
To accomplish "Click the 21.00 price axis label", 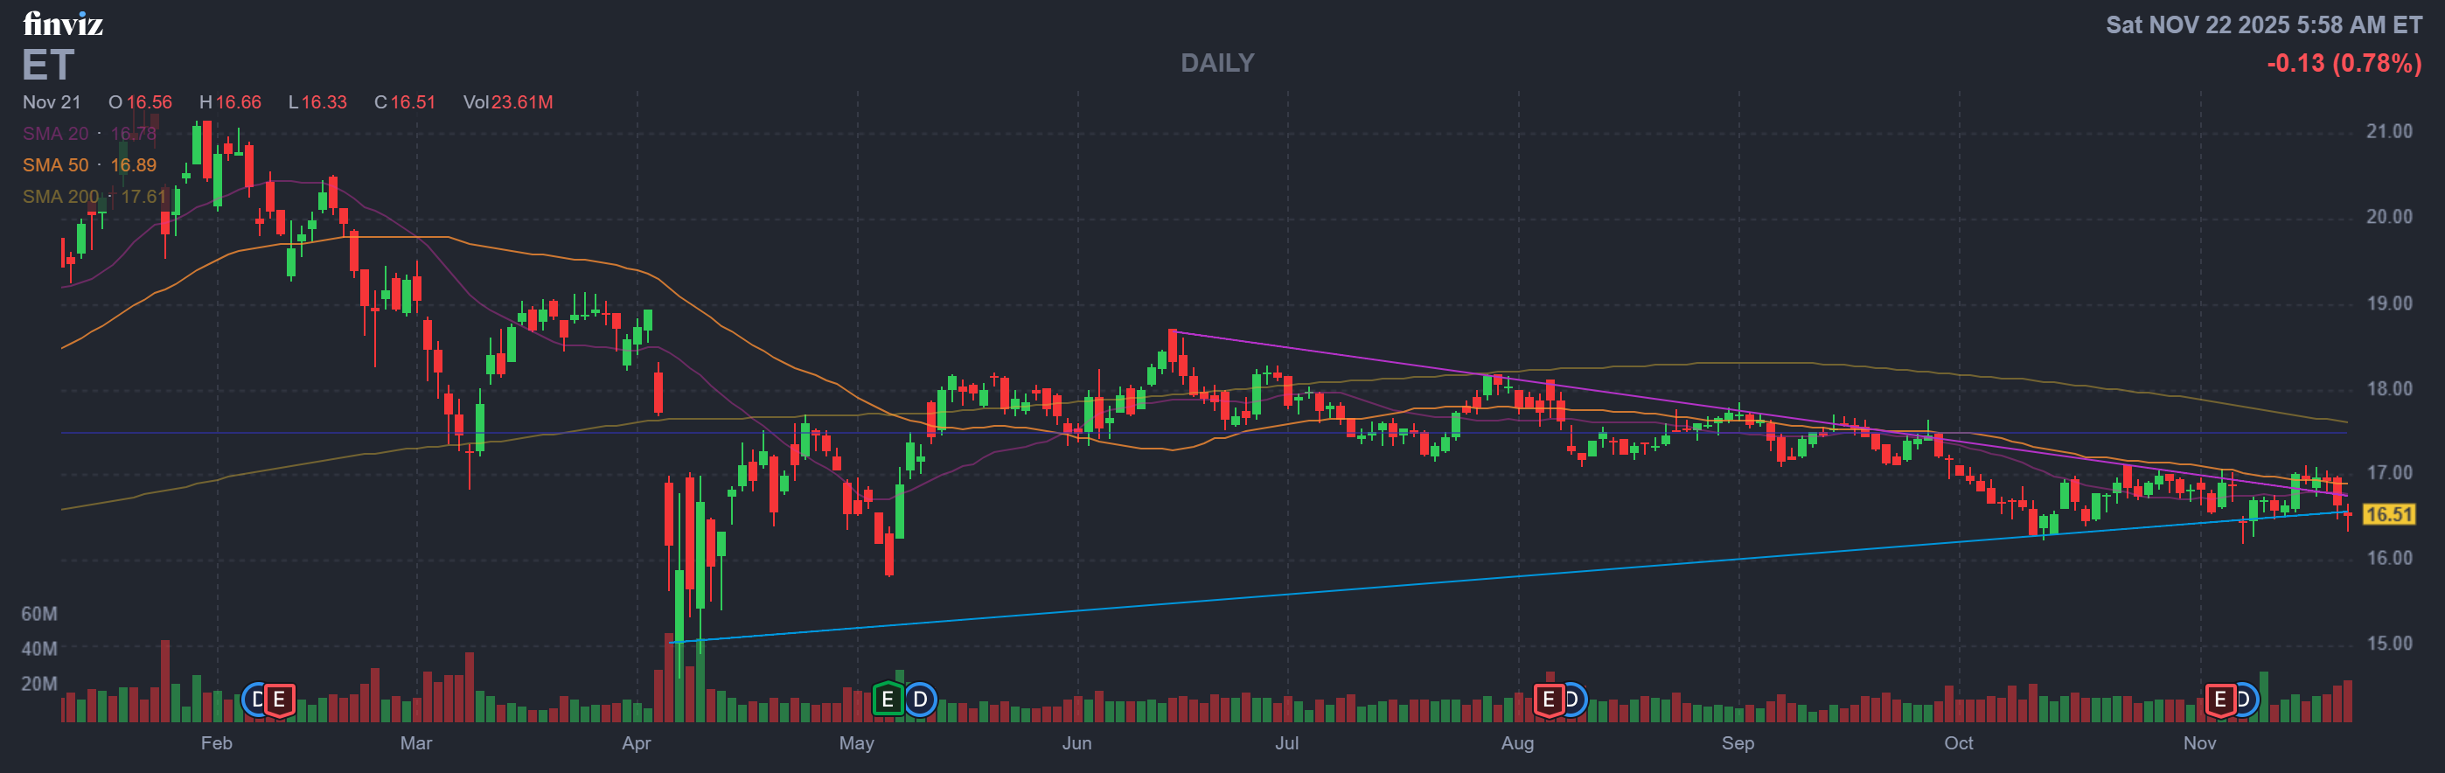I will coord(2388,132).
